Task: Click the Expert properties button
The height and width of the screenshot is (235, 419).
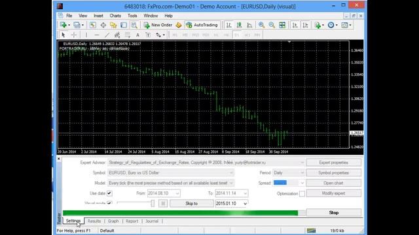Action: [x=333, y=163]
